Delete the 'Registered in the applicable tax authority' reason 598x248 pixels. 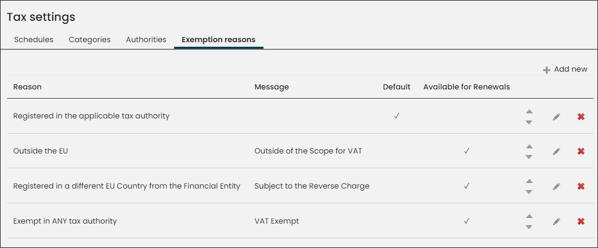coord(581,117)
